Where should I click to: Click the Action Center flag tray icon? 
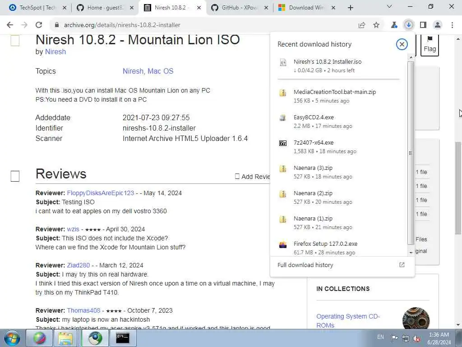click(x=394, y=338)
